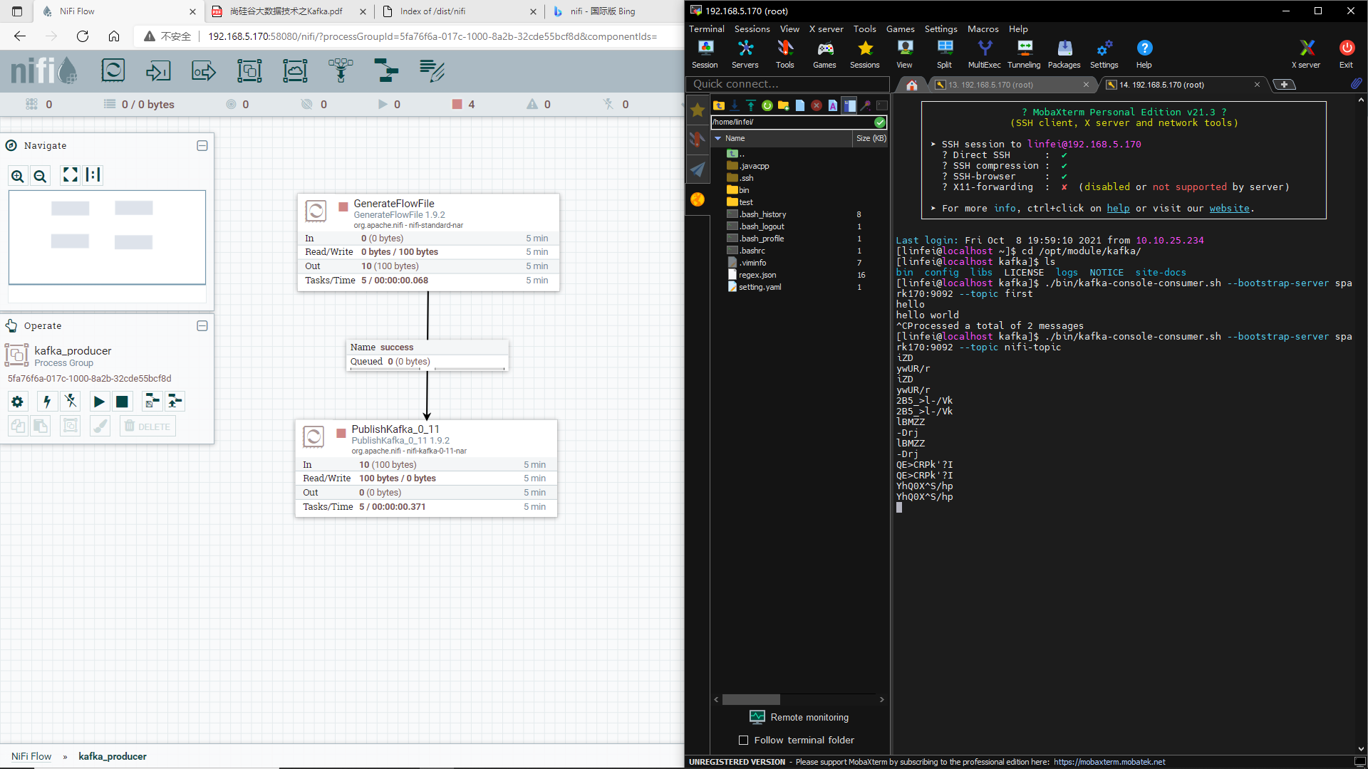Click the Fit to screen icon

(x=71, y=175)
